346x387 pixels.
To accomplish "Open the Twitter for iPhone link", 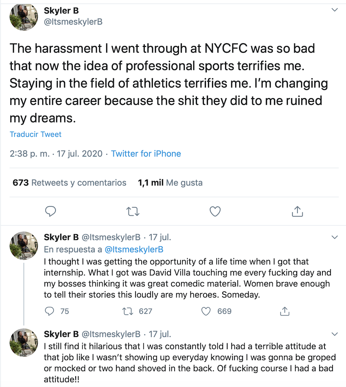I will [146, 154].
